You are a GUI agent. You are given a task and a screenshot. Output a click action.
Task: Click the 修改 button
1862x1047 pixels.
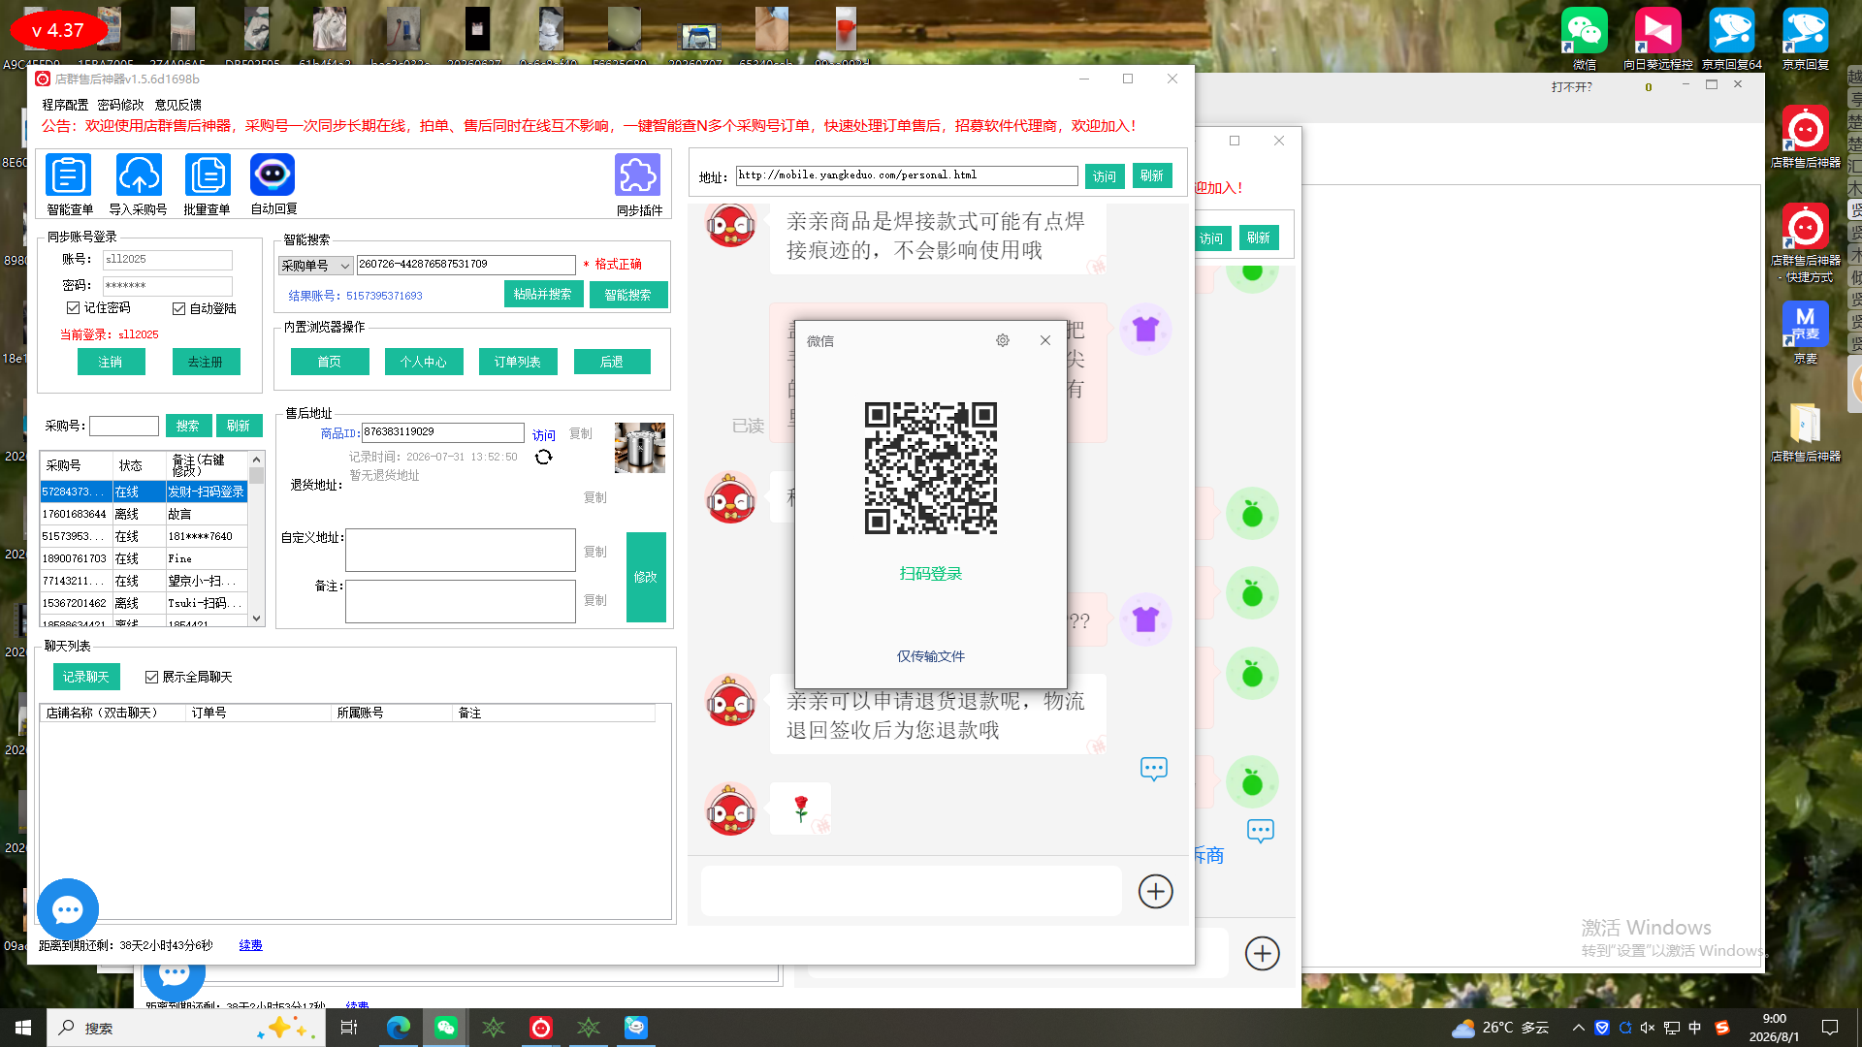pos(646,577)
